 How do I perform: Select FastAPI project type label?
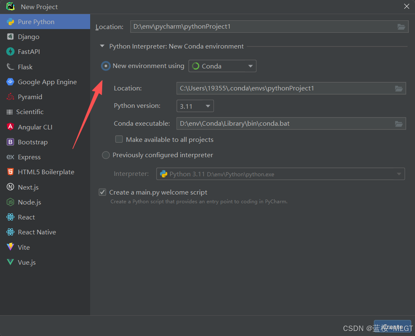(x=29, y=51)
